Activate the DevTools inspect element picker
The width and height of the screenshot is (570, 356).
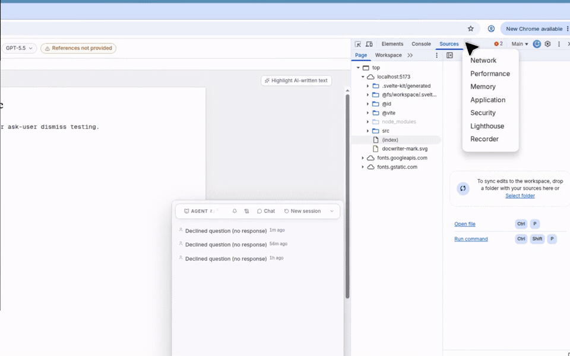click(357, 44)
